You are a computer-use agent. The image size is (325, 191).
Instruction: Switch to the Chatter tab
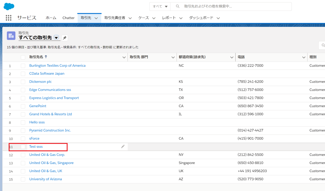[x=69, y=18]
